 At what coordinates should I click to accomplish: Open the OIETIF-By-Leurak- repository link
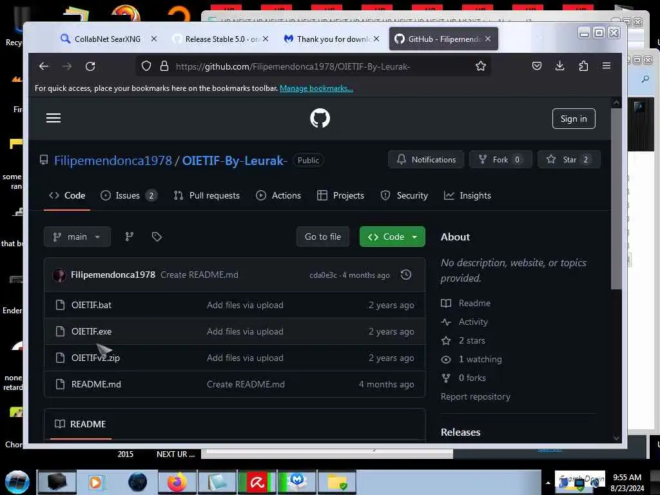[x=235, y=160]
